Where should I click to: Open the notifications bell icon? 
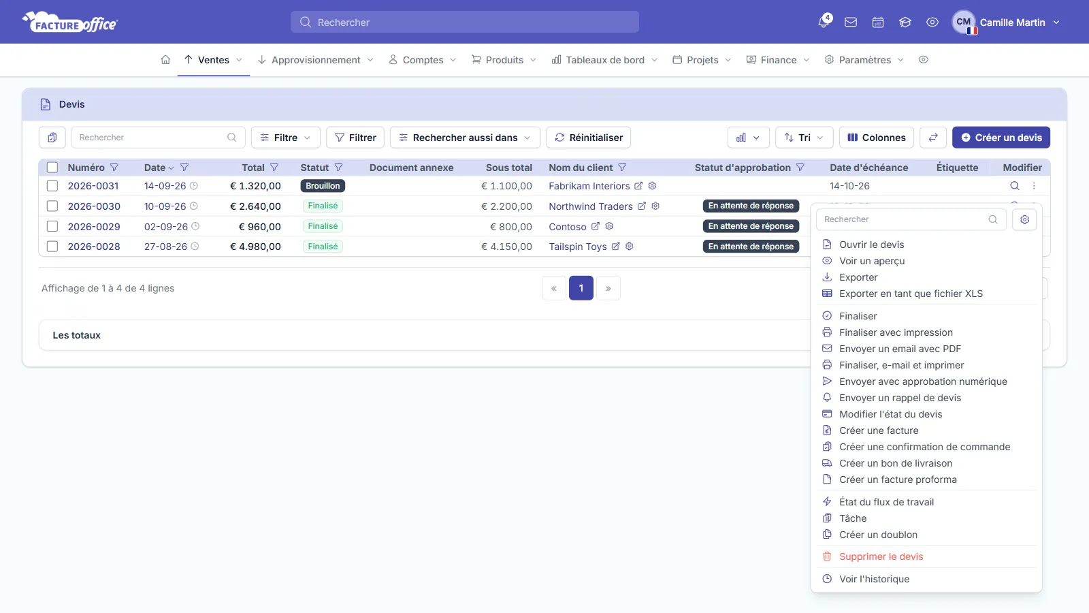(824, 22)
